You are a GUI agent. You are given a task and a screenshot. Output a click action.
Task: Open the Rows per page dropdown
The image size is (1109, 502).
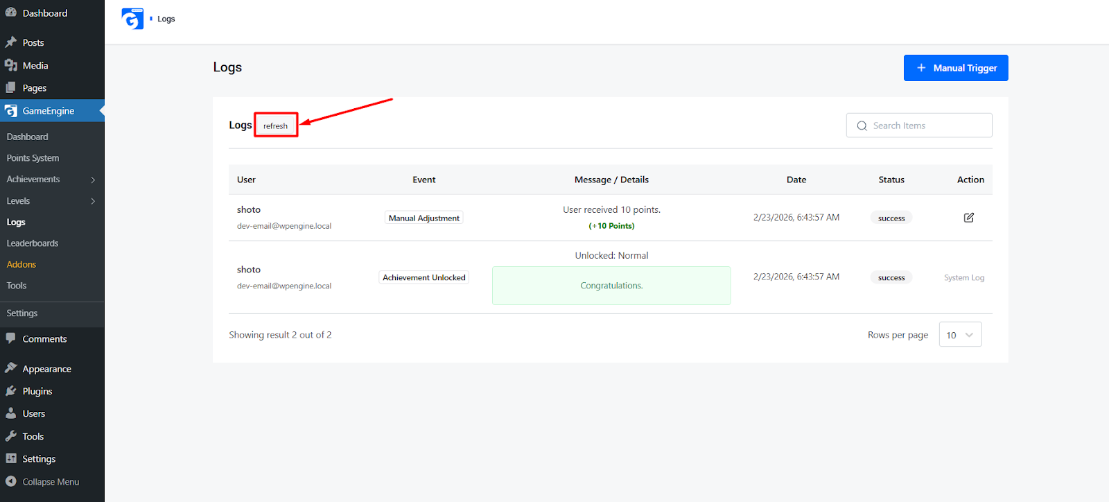pos(960,334)
